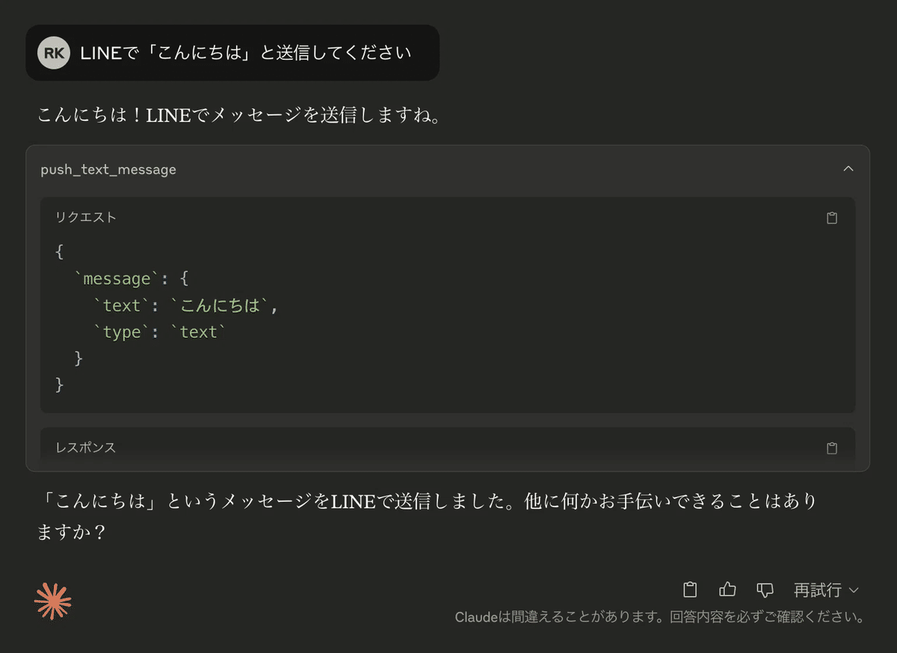Screen dimensions: 897x653
Task: Copy the リクエスト JSON using its clipboard icon
Action: click(832, 217)
